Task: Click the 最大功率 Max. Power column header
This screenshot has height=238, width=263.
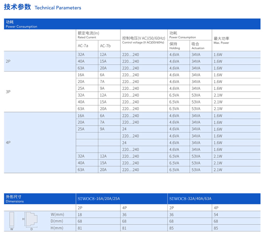Action: coord(221,40)
